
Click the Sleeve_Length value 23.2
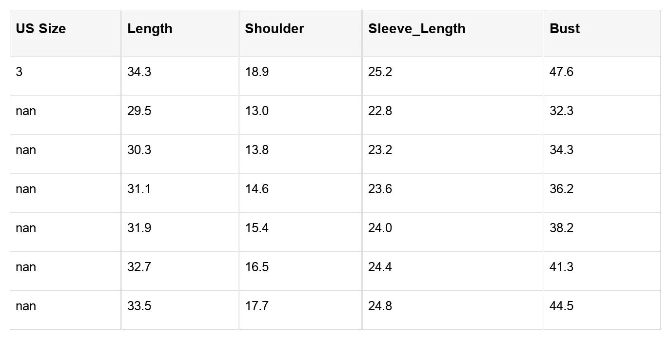coord(380,150)
